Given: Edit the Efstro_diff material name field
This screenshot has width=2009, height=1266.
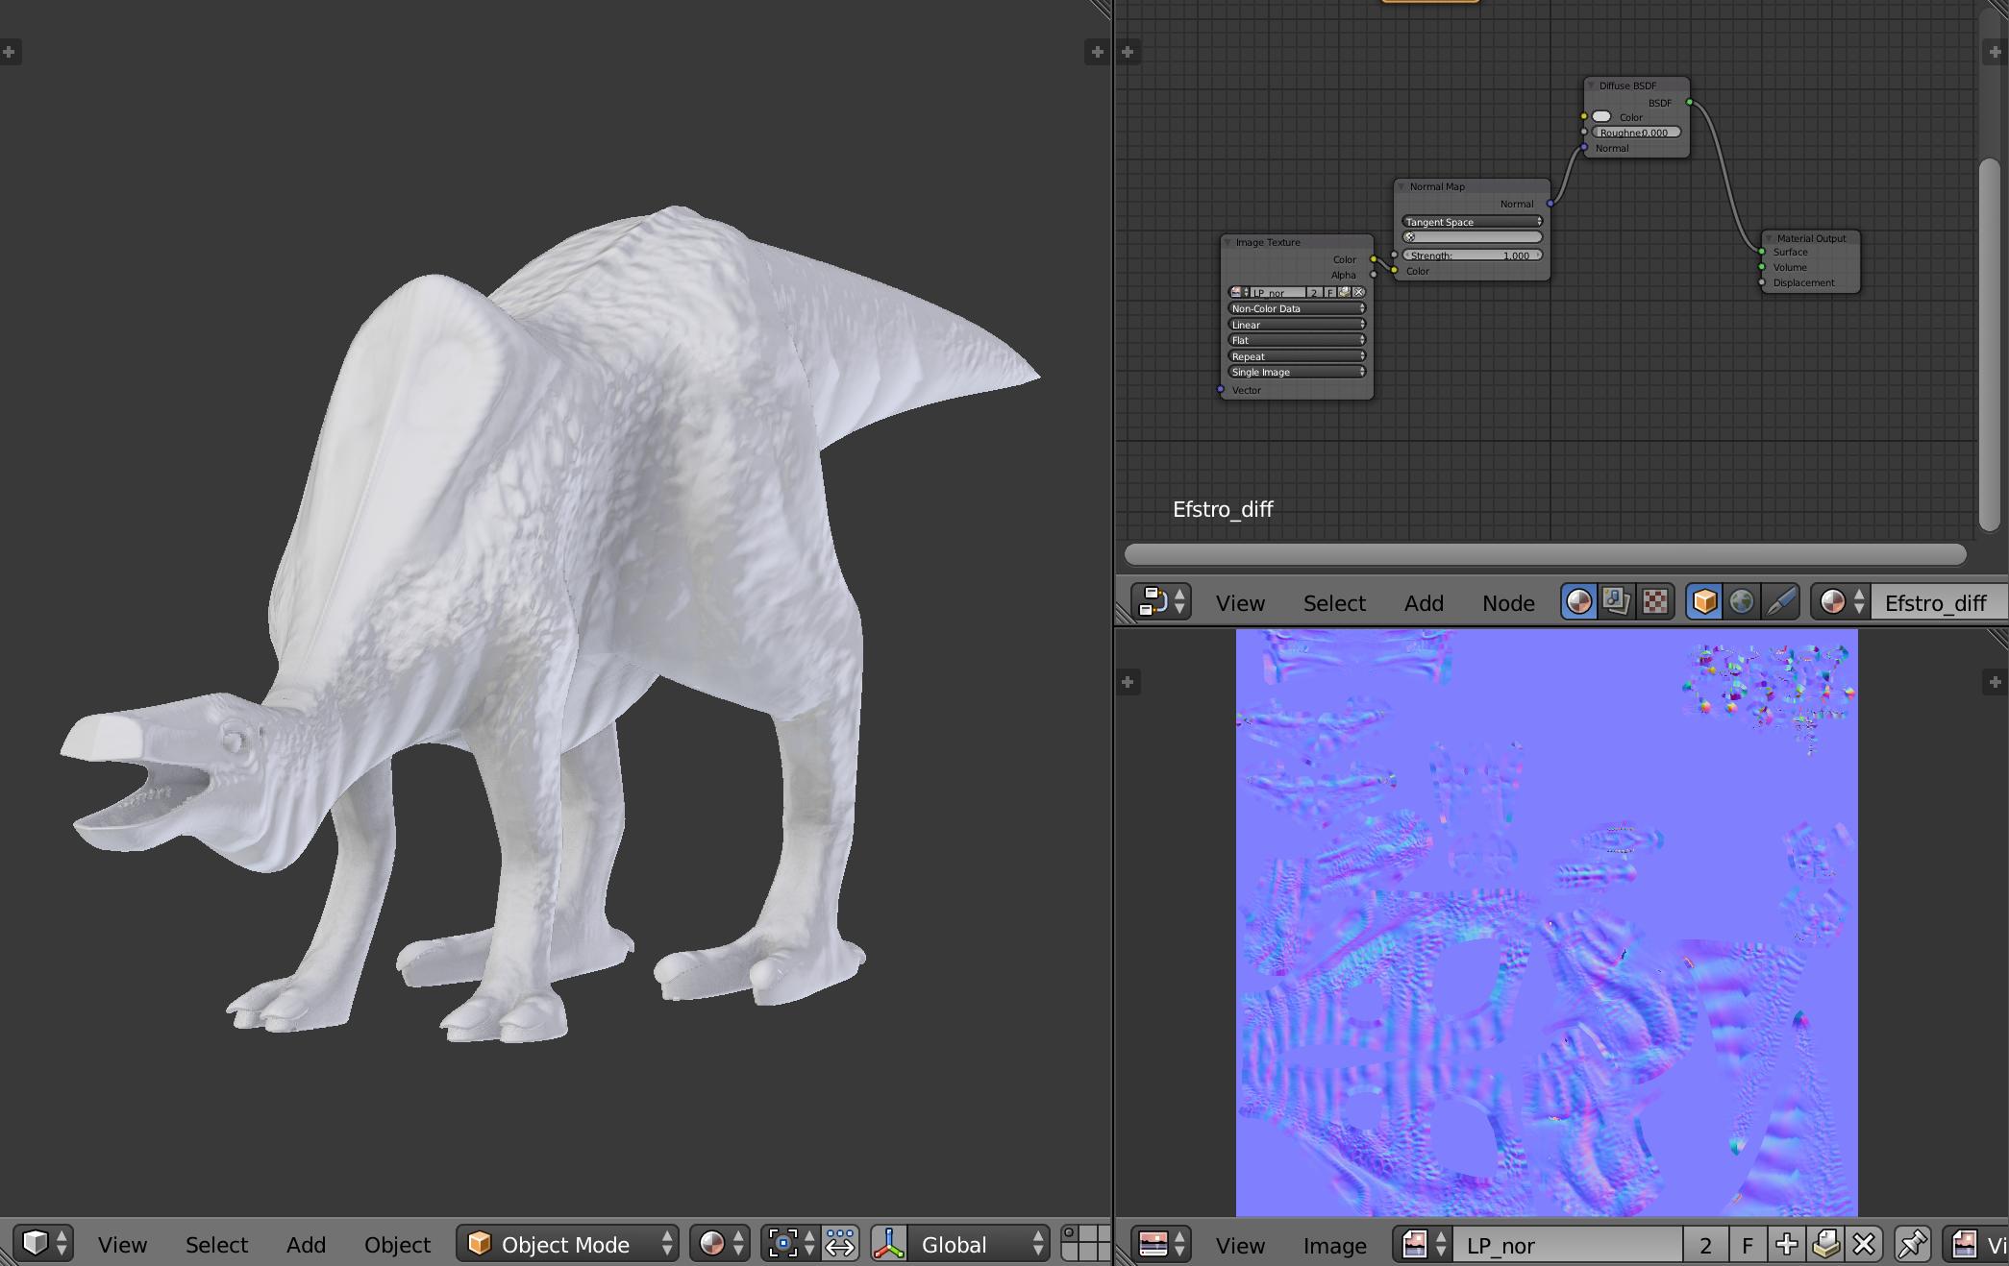Looking at the screenshot, I should click(1940, 601).
